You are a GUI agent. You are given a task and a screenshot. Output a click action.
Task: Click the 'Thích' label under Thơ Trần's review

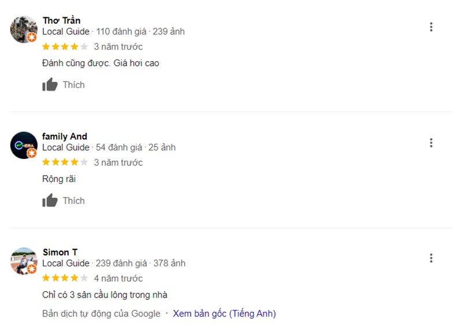point(73,85)
